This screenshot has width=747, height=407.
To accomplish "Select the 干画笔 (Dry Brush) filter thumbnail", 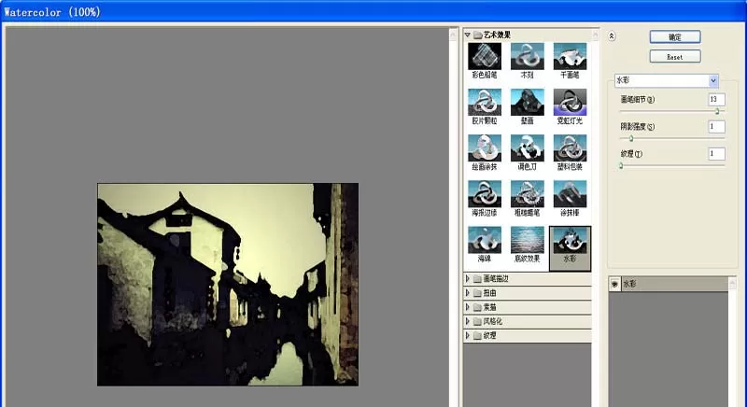I will tap(570, 56).
